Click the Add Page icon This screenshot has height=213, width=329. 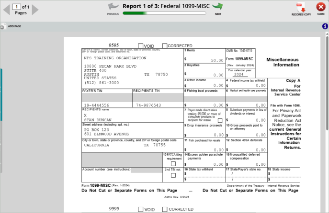pos(3,26)
